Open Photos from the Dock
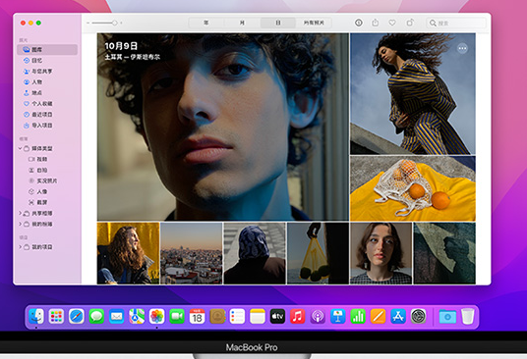The height and width of the screenshot is (359, 527). [156, 316]
